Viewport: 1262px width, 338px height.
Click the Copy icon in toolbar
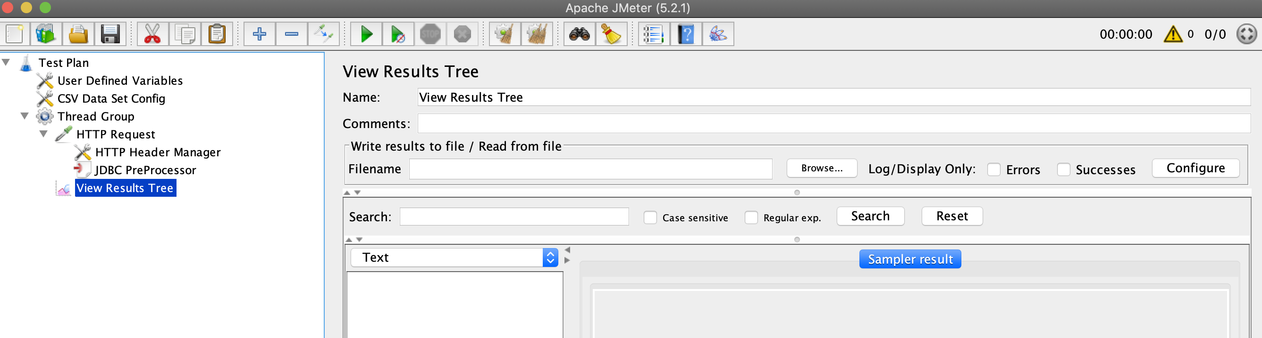[x=185, y=34]
